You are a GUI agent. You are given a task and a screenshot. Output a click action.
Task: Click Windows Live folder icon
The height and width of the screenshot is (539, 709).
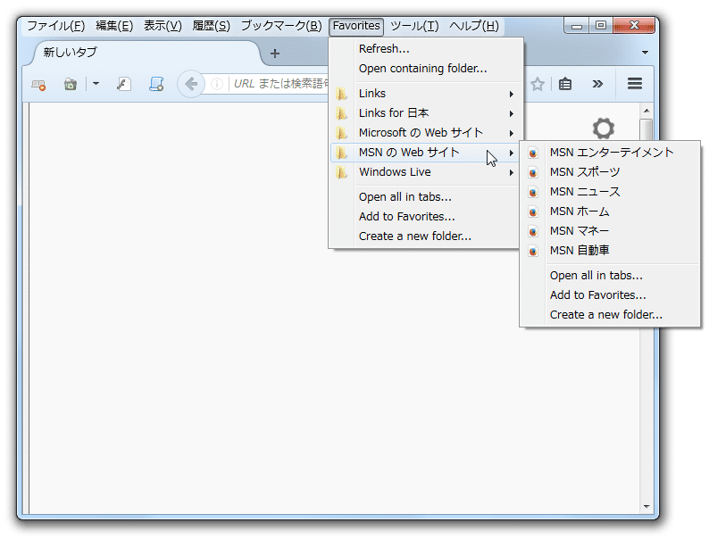pos(342,172)
